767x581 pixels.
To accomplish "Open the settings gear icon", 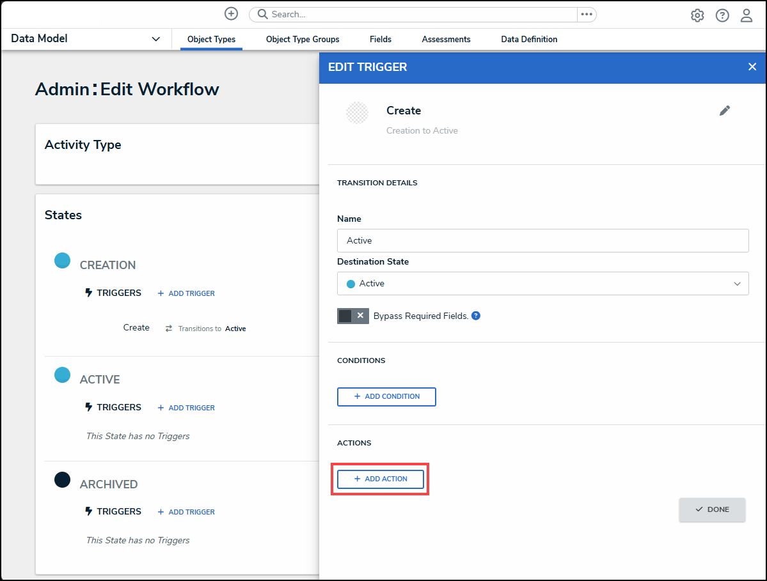I will tap(697, 15).
